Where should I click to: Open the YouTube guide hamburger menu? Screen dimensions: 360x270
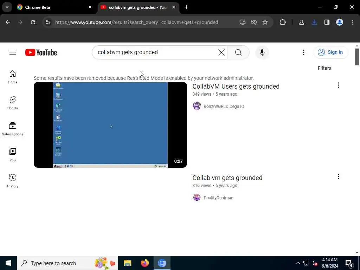tap(13, 52)
